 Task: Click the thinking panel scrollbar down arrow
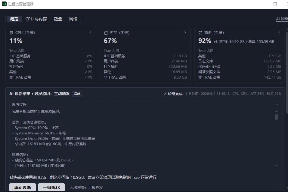tap(276, 166)
